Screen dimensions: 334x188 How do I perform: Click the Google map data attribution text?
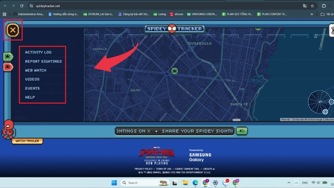pyautogui.click(x=308, y=119)
